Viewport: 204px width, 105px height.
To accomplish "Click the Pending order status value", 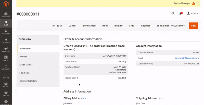I will click(122, 61).
